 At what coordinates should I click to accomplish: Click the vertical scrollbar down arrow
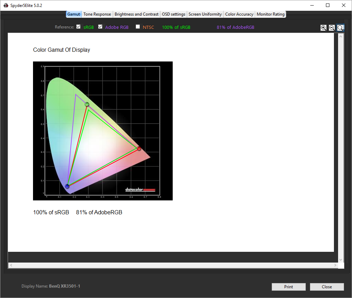click(341, 259)
